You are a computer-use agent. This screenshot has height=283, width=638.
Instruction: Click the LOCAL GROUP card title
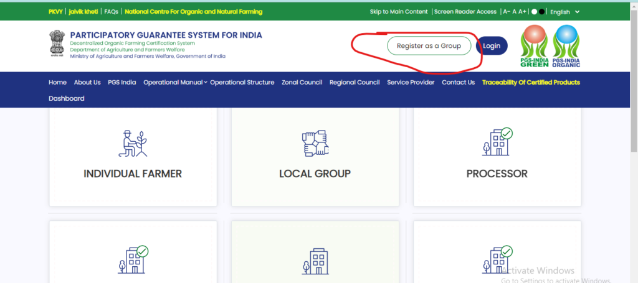pos(315,174)
